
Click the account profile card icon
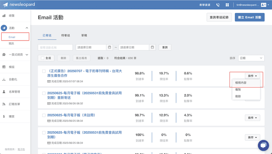[263, 5]
